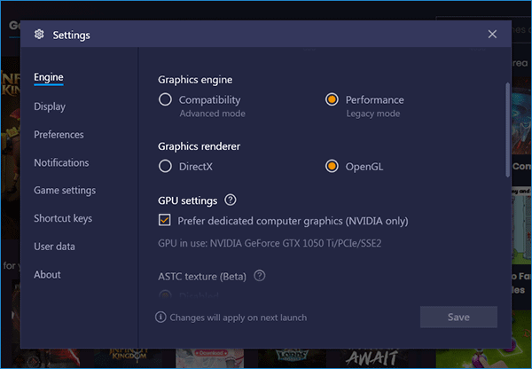Go to Shortcut keys tab
The height and width of the screenshot is (369, 532).
click(63, 218)
